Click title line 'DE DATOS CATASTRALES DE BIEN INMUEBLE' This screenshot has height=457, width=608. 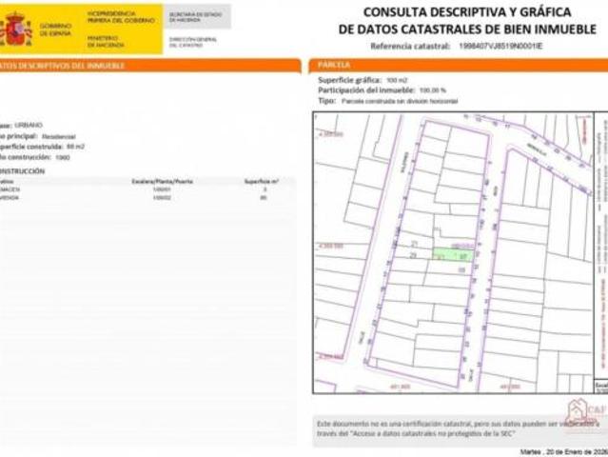click(x=467, y=30)
